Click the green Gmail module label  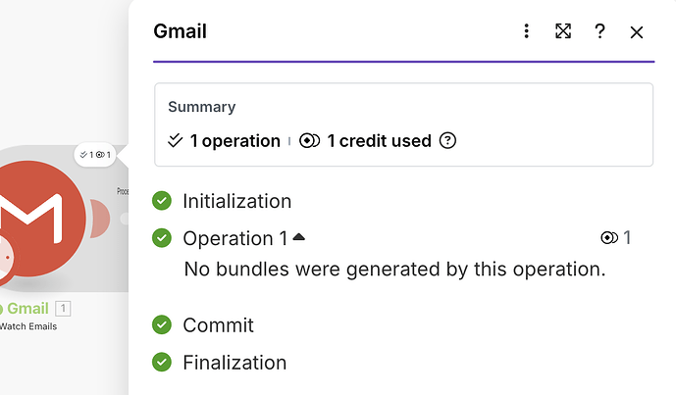[27, 309]
